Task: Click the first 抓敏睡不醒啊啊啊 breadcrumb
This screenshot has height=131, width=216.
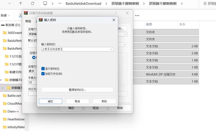Action: (x=125, y=4)
